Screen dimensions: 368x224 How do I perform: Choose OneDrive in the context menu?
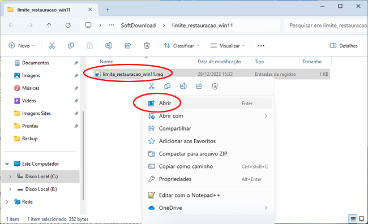(208, 208)
